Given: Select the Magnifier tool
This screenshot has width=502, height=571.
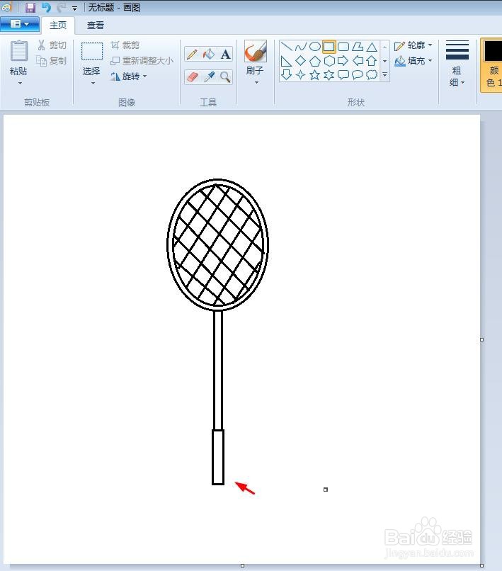Looking at the screenshot, I should pyautogui.click(x=225, y=77).
